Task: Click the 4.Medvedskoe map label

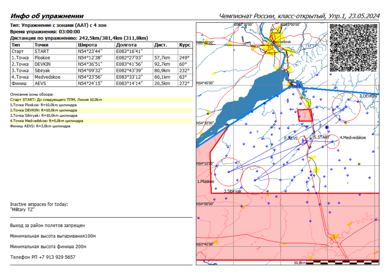Action: pyautogui.click(x=353, y=137)
